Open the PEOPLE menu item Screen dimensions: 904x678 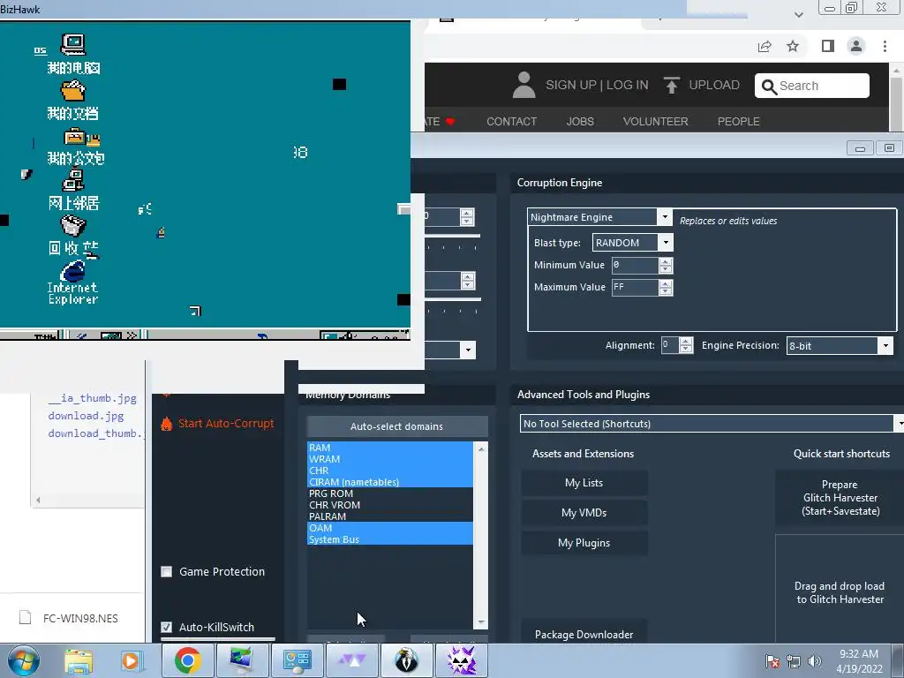tap(739, 121)
